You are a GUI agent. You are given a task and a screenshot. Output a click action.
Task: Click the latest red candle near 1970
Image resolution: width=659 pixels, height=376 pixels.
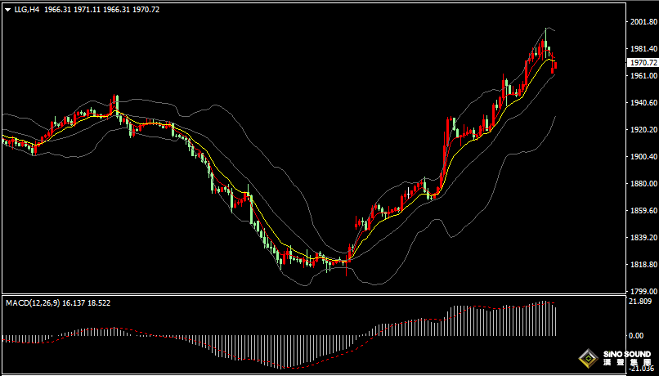(x=555, y=66)
